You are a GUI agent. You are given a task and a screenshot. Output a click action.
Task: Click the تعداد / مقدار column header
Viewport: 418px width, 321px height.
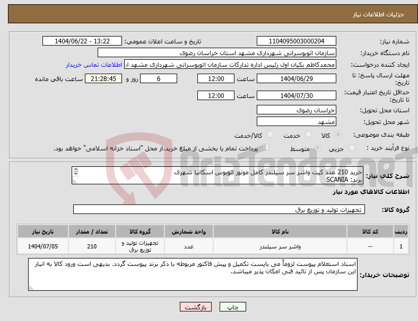[x=92, y=231]
